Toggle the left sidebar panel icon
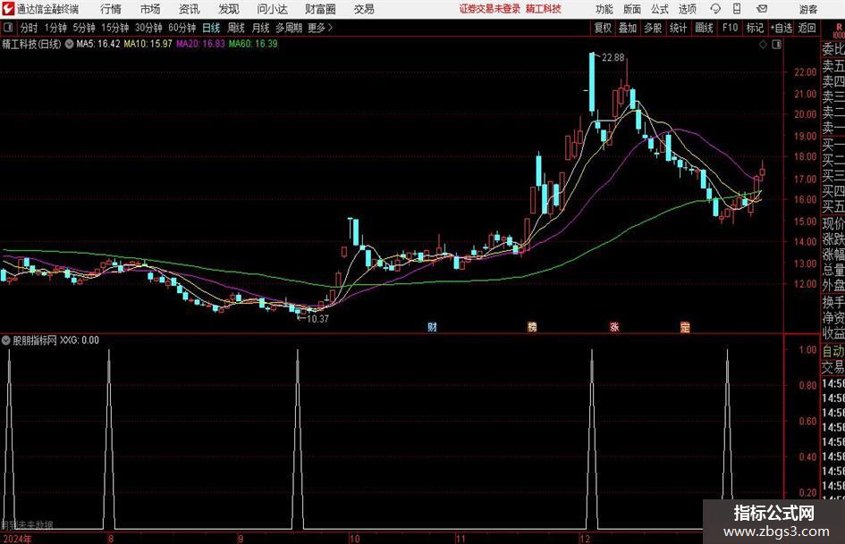Viewport: 845px width, 544px height. 8,28
